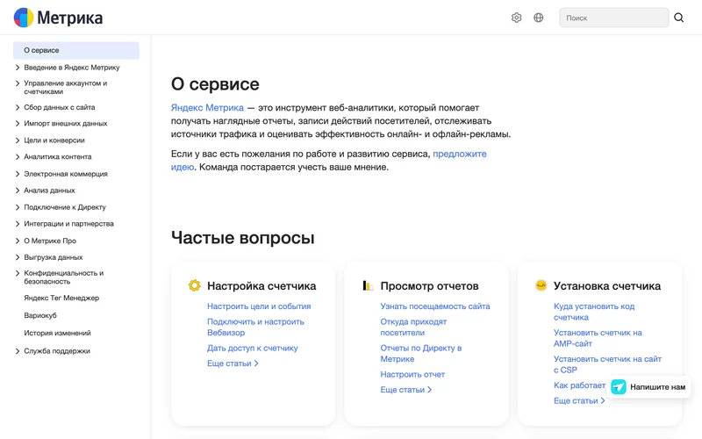702x439 pixels.
Task: Expand Электронная коммерция chevron
Action: 18,174
